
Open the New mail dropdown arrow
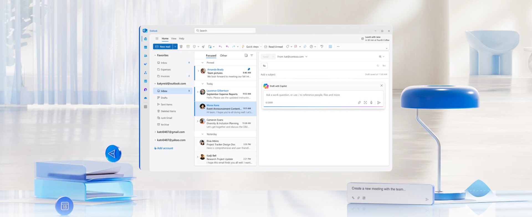[175, 46]
